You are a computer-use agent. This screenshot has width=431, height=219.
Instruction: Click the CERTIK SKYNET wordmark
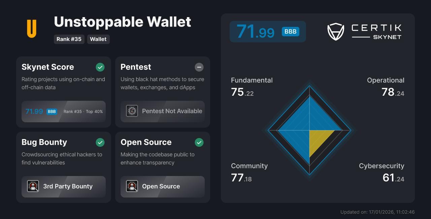point(376,32)
